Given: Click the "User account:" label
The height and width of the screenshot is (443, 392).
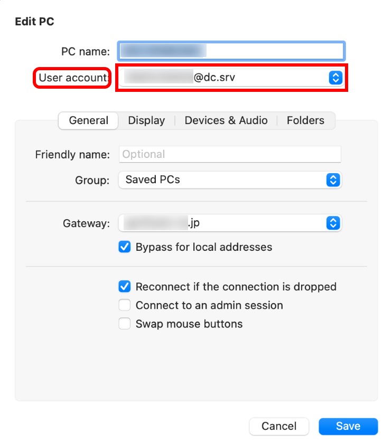Looking at the screenshot, I should 73,78.
